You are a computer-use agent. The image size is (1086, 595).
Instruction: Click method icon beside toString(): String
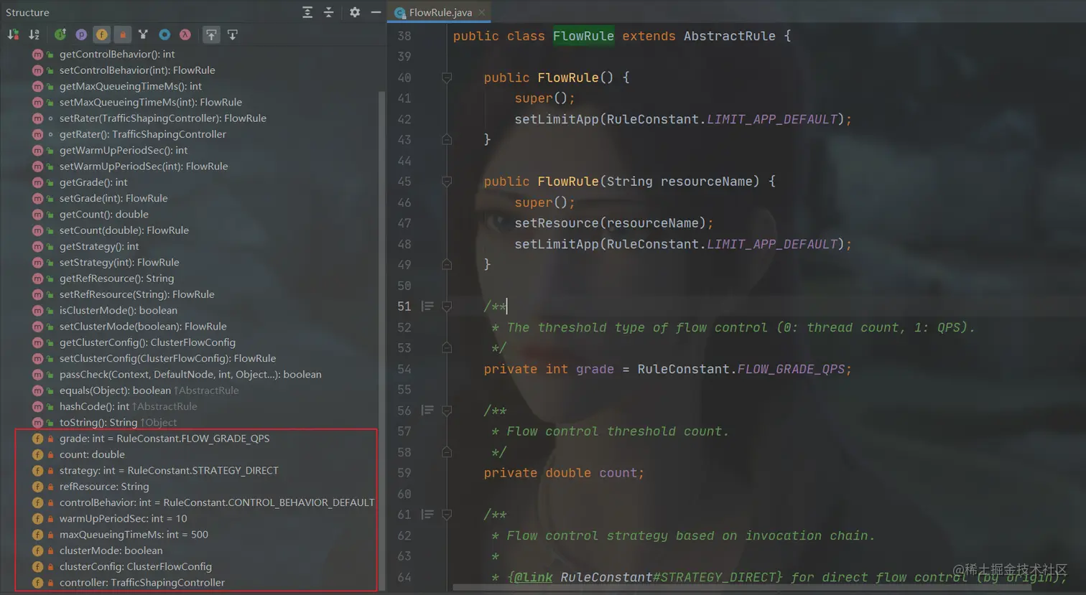coord(37,423)
